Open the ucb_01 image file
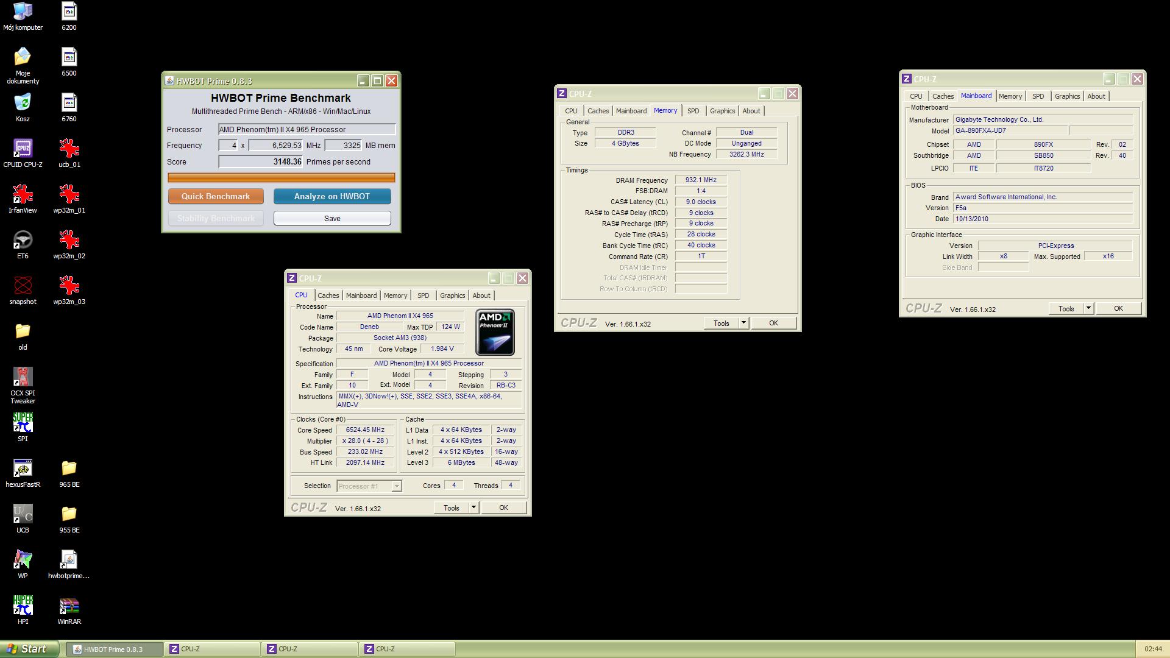1170x658 pixels. (x=69, y=153)
